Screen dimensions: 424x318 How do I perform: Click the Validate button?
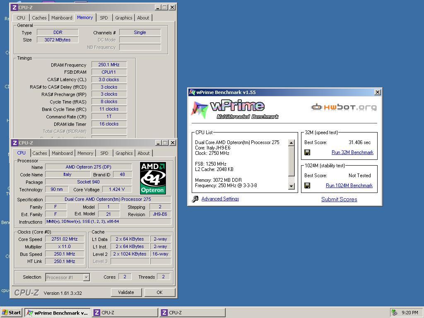pyautogui.click(x=126, y=292)
